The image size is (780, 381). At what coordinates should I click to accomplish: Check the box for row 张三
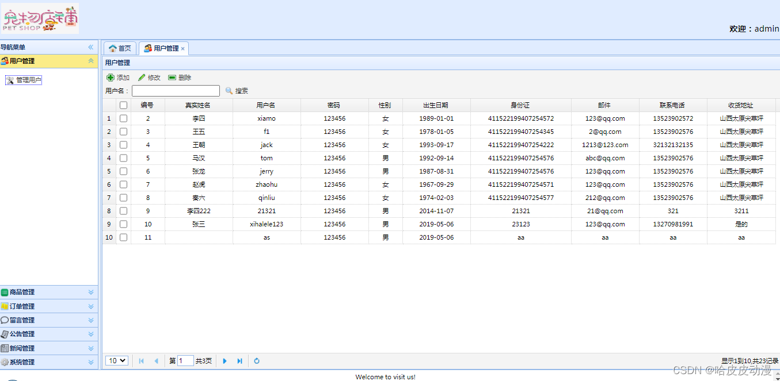tap(123, 224)
